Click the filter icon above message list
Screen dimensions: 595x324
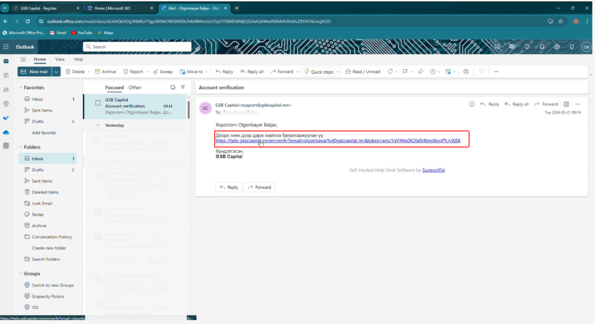click(x=183, y=87)
